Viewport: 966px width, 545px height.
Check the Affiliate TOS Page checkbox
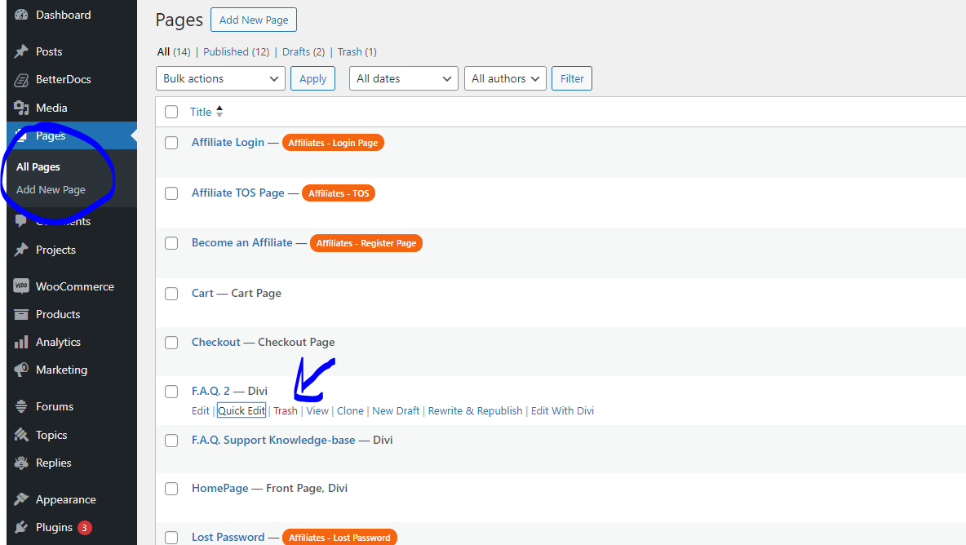pos(171,193)
